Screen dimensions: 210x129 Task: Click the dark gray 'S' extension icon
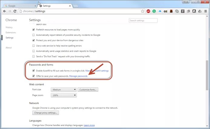click(x=183, y=11)
